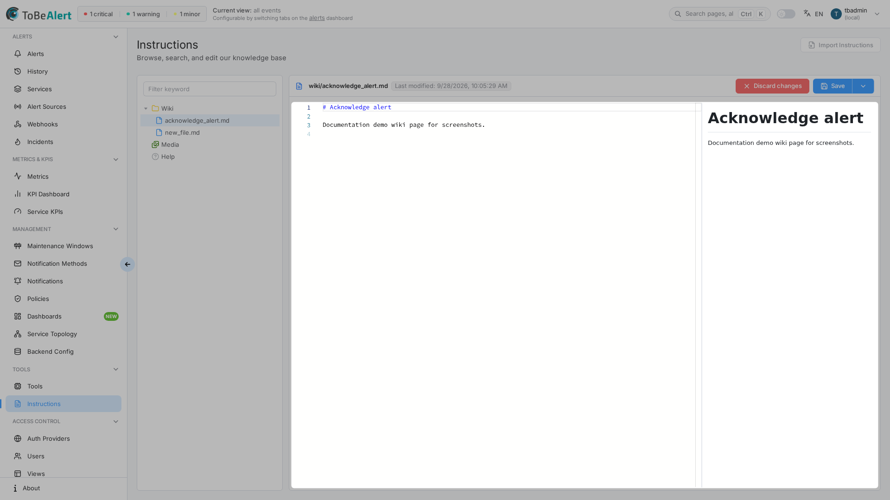Click the Metrics pulse icon
890x500 pixels.
18,176
